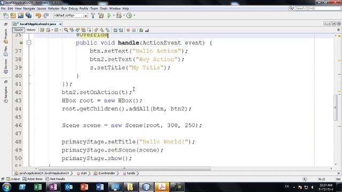Close the JavaFXApplication24.java tab
The image size is (342, 192).
tap(60, 24)
